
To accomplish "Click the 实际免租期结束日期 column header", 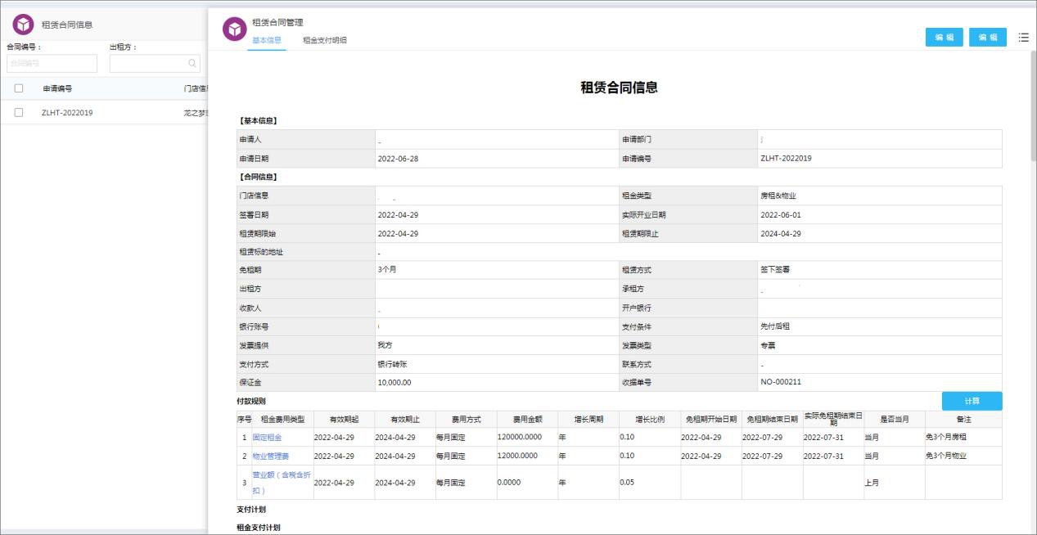I will point(833,419).
